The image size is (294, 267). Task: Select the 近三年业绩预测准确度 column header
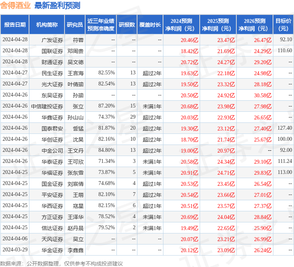pyautogui.click(x=101, y=24)
